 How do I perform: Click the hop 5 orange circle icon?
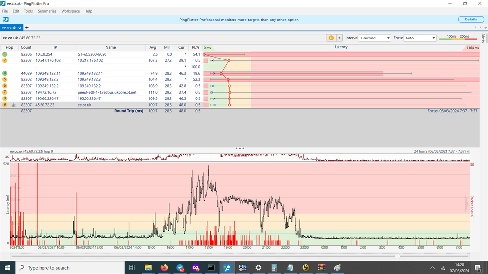pos(5,79)
